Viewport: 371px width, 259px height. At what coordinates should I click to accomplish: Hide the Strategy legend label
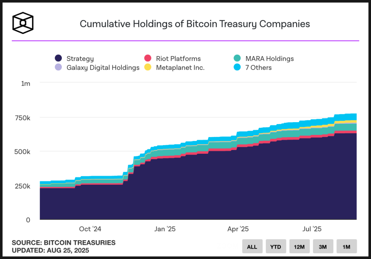pos(80,58)
